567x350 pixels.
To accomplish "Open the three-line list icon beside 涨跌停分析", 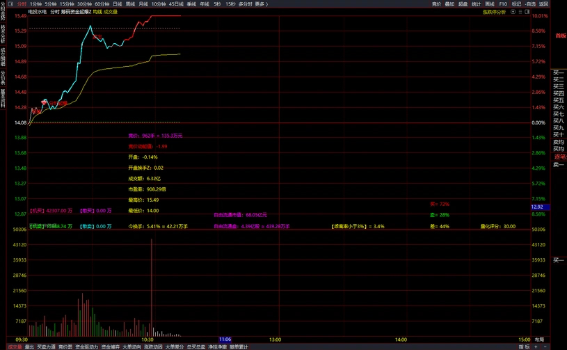I will click(520, 12).
